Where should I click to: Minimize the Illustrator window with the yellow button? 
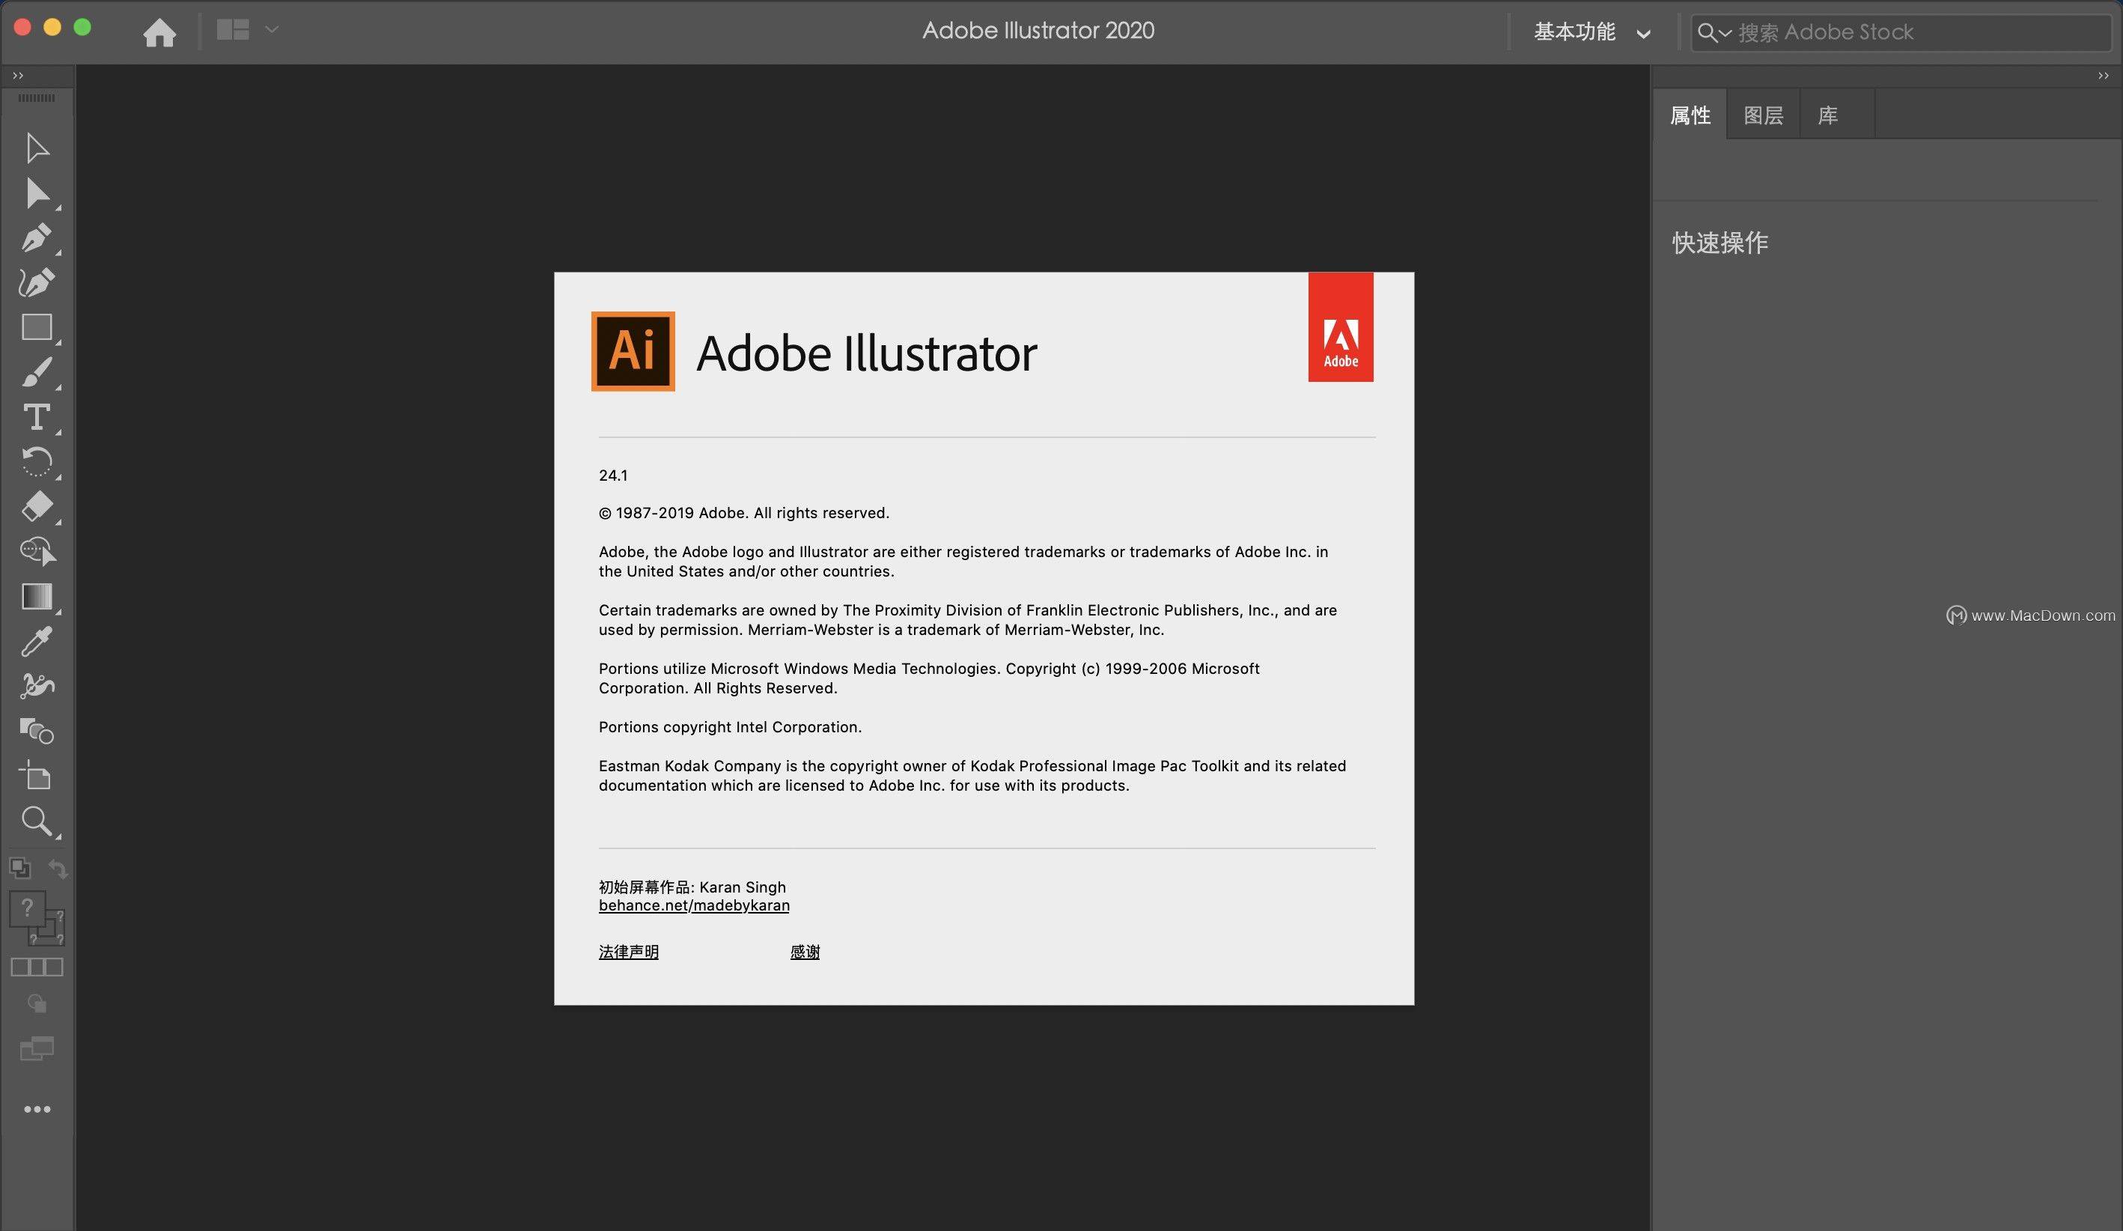click(x=52, y=27)
